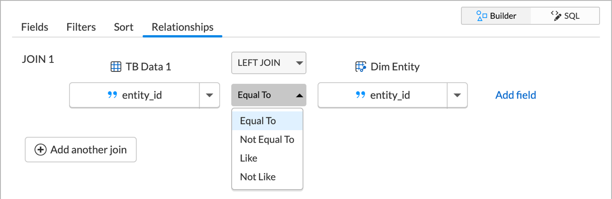Open the Fields tab
Screen dimensions: 612x199
point(35,27)
